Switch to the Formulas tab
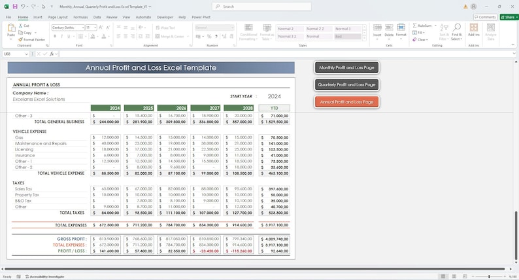The height and width of the screenshot is (280, 519). click(x=80, y=17)
